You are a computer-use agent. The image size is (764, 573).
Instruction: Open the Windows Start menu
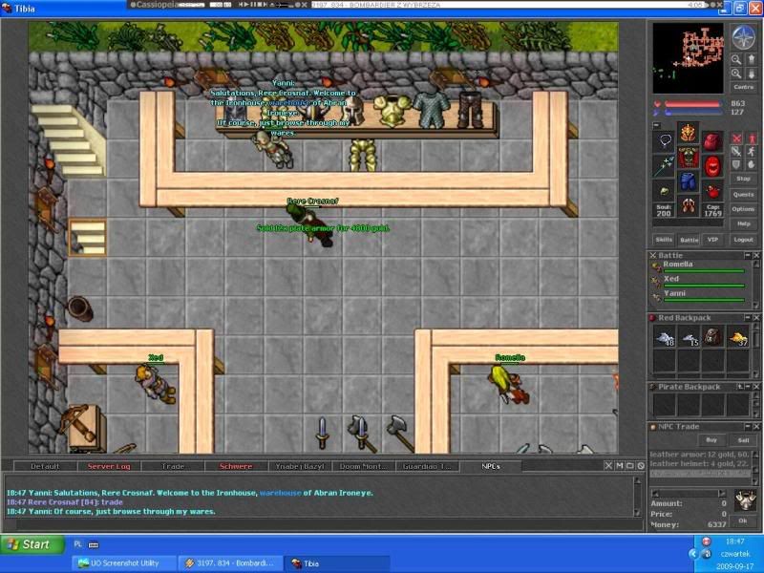pyautogui.click(x=32, y=544)
